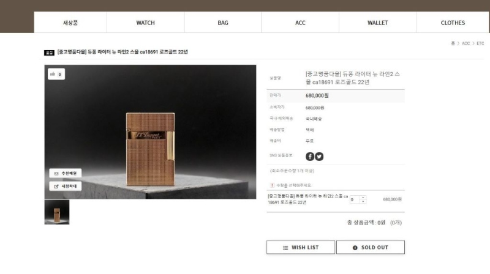This screenshot has width=490, height=274.
Task: Open the 새상품 new products menu
Action: [x=70, y=23]
